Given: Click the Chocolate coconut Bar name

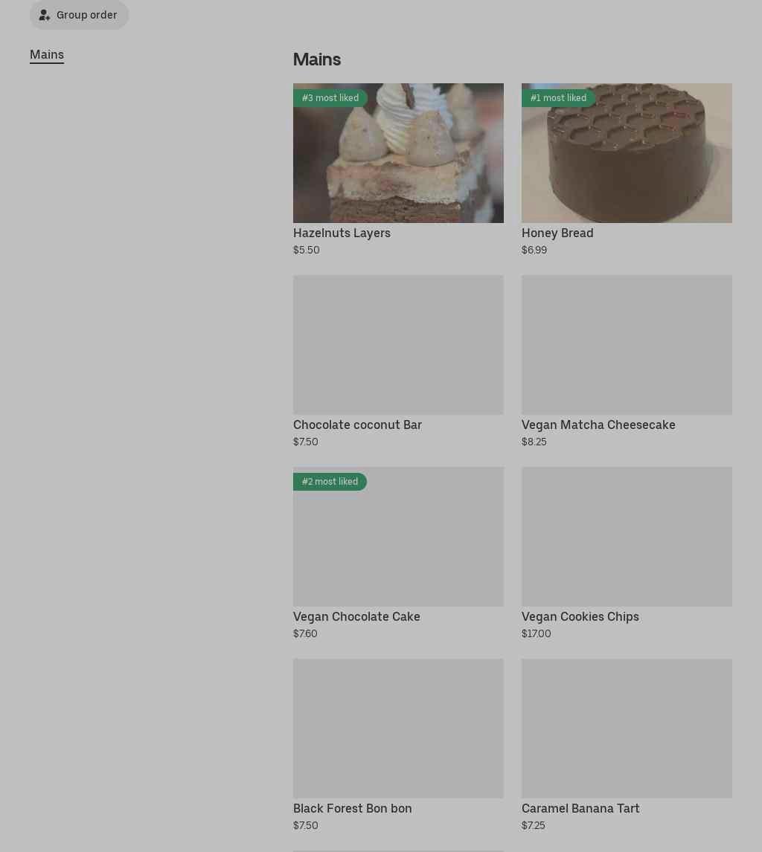Looking at the screenshot, I should [x=357, y=425].
